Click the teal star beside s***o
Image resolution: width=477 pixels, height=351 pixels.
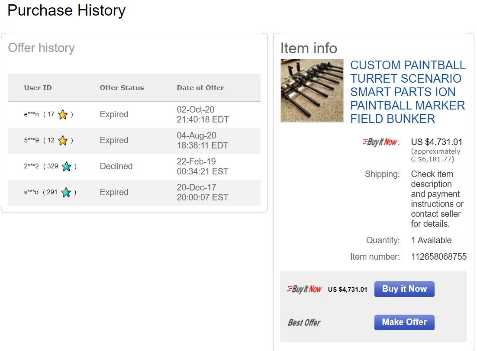66,192
